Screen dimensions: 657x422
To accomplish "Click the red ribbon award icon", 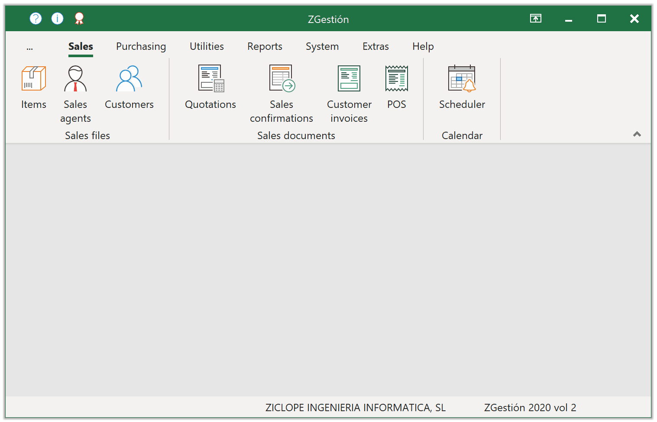I will (79, 19).
